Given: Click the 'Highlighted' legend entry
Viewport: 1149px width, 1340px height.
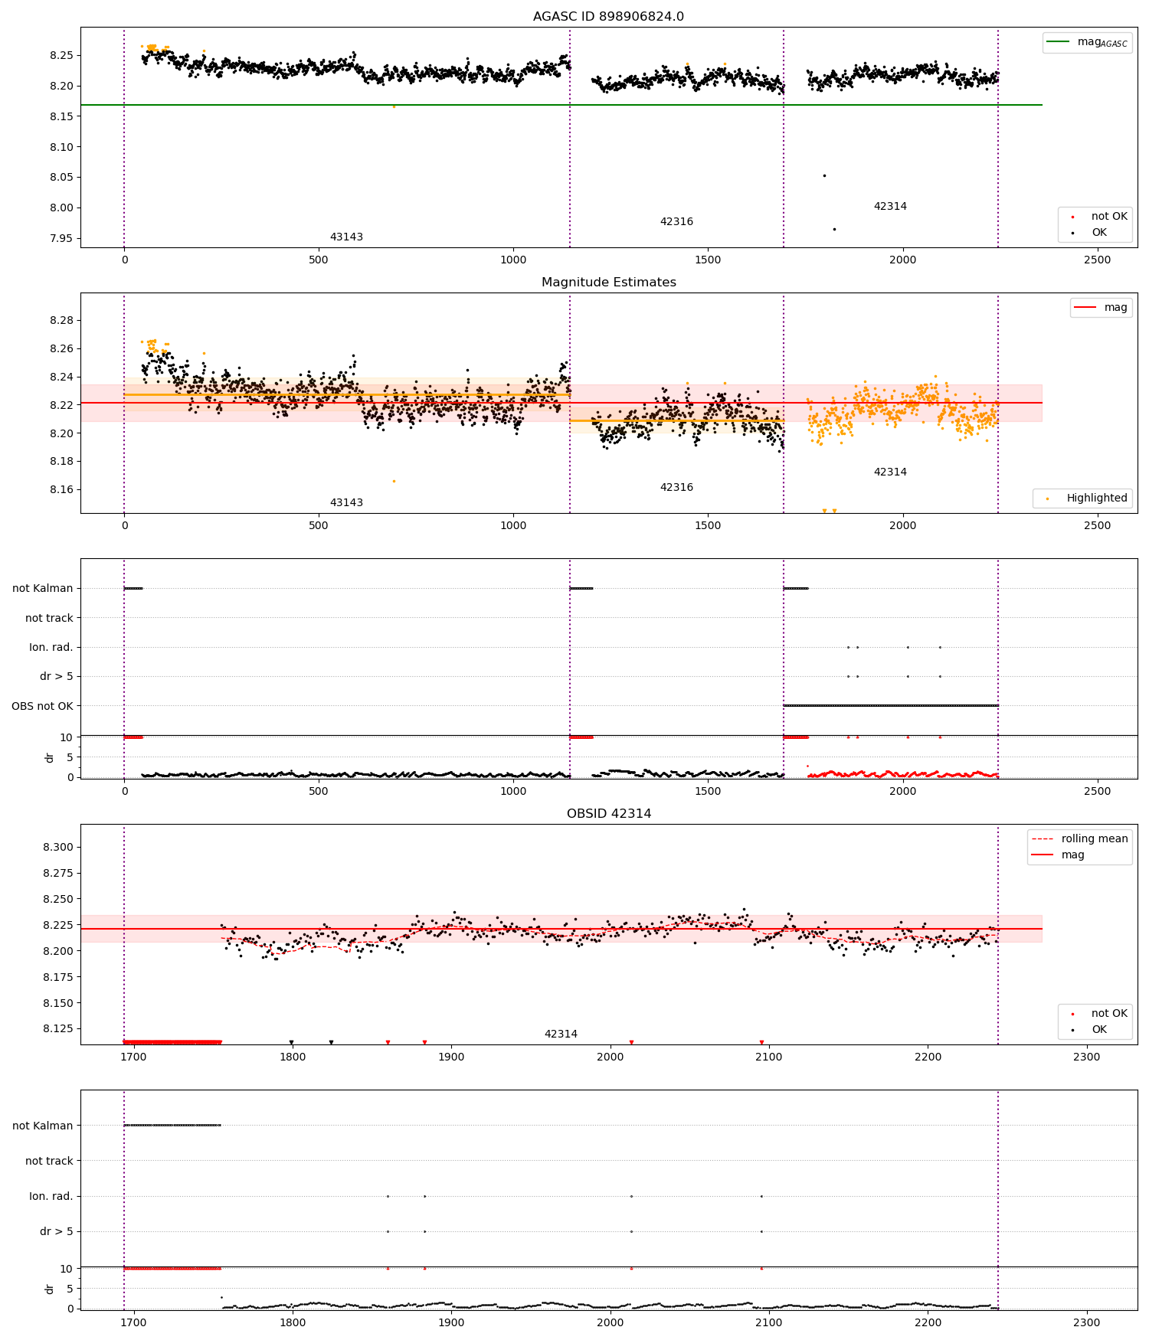Looking at the screenshot, I should click(1082, 498).
